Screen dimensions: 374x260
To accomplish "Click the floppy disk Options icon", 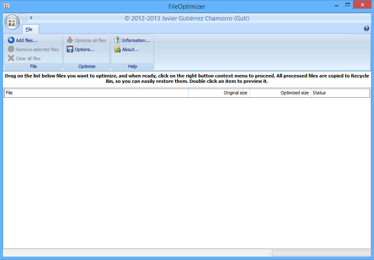I will [x=70, y=49].
